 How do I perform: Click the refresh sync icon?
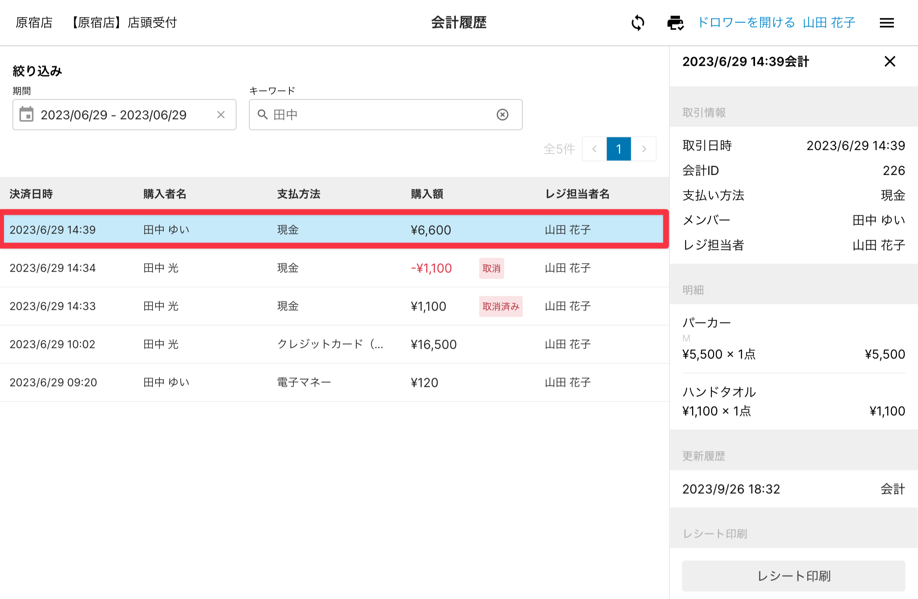[x=638, y=23]
